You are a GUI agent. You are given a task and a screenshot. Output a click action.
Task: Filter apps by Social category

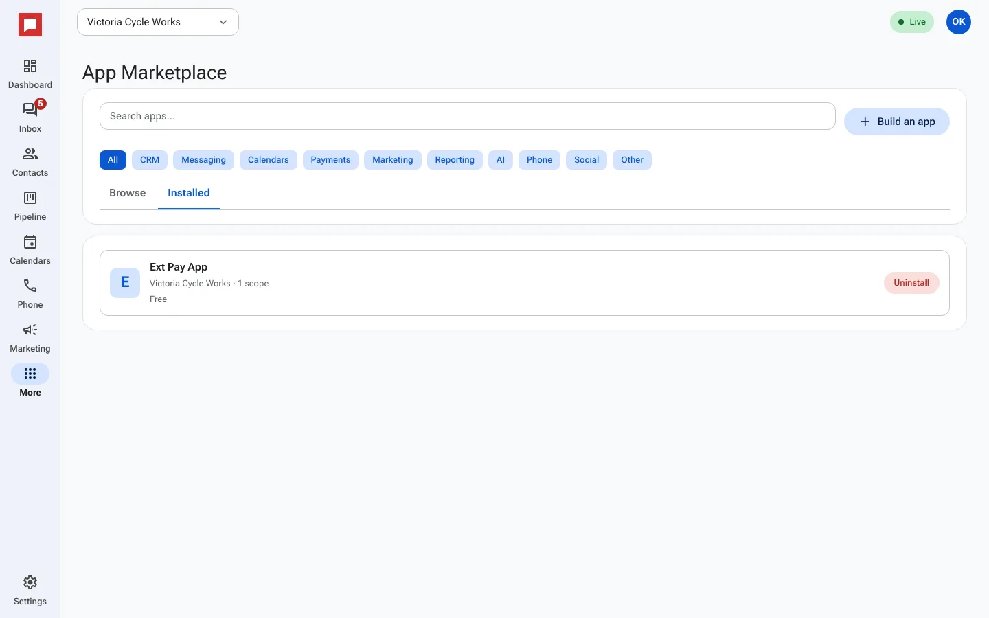point(587,160)
